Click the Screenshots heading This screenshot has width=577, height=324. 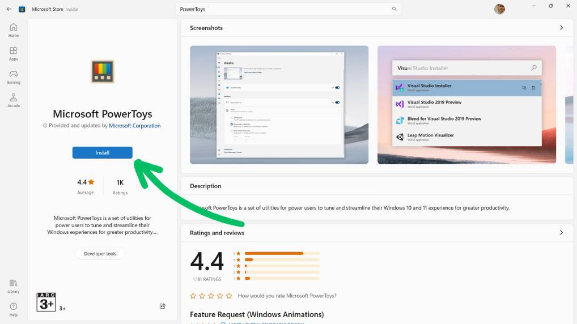[206, 28]
